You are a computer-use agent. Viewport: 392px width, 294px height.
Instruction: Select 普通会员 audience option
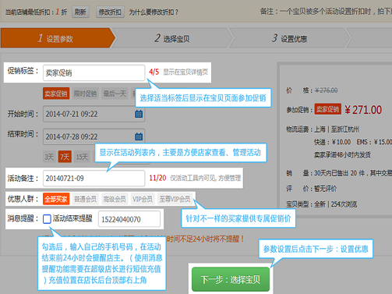(85, 199)
